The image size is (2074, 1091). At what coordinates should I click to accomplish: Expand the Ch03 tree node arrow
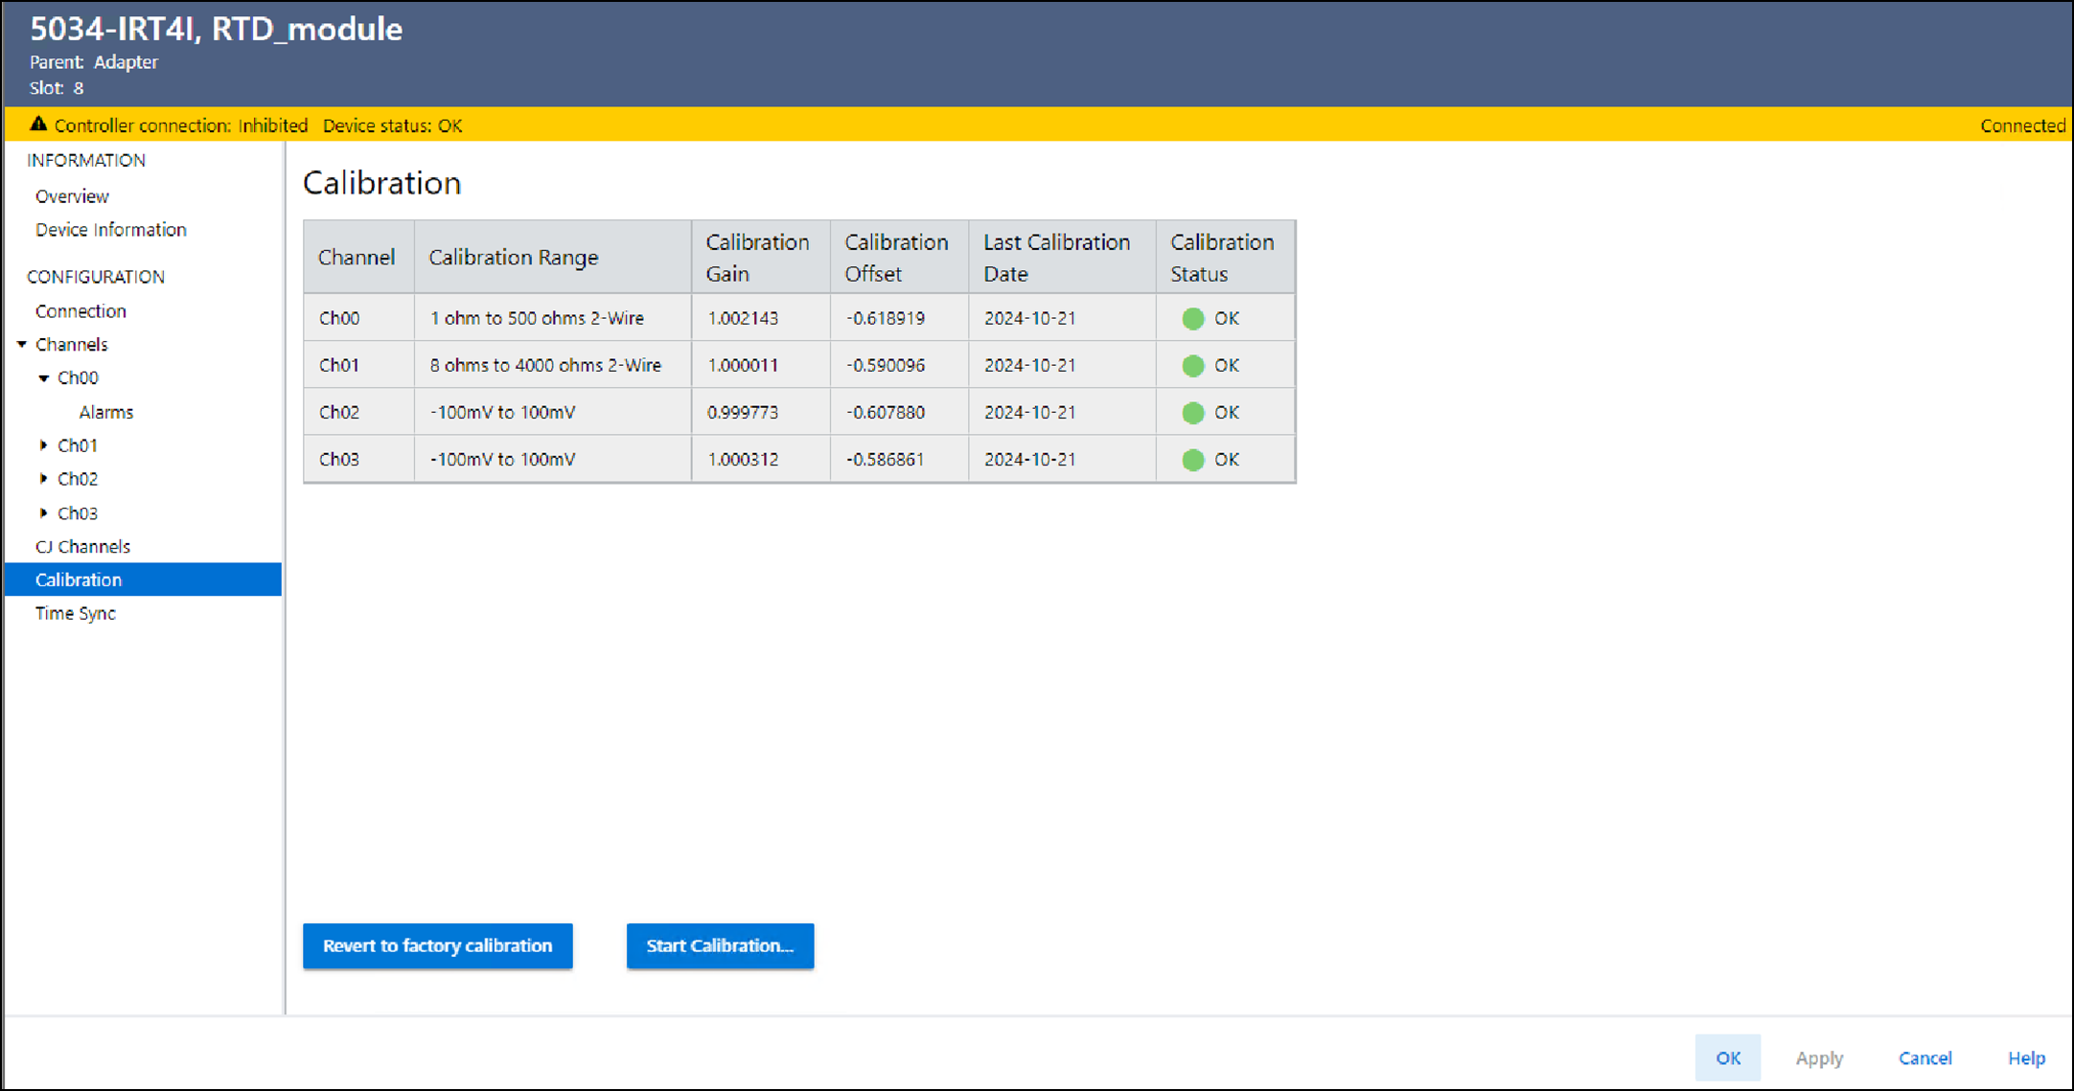(43, 513)
